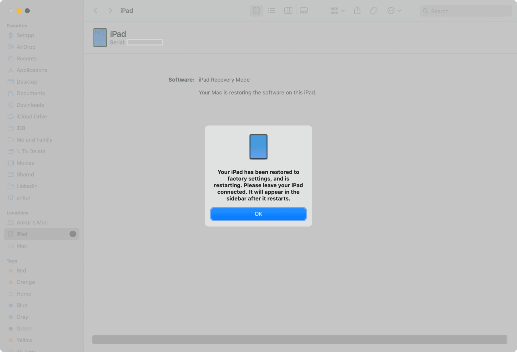Click the Tags section header
This screenshot has width=517, height=352.
[x=12, y=261]
